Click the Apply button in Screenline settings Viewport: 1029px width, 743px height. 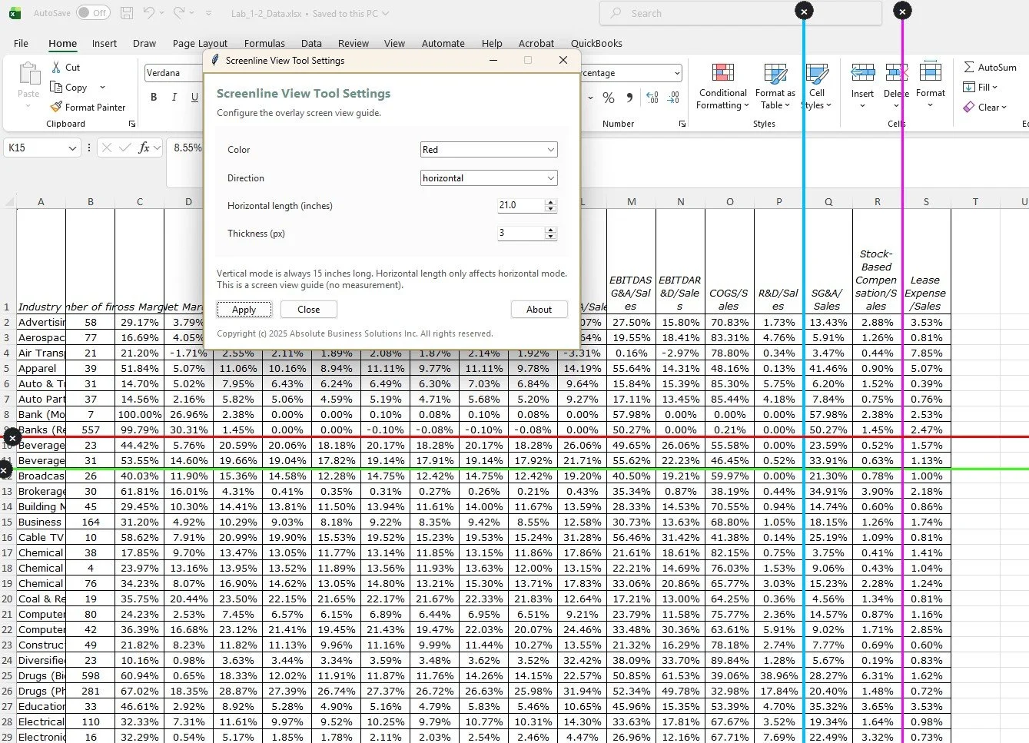[x=244, y=309]
